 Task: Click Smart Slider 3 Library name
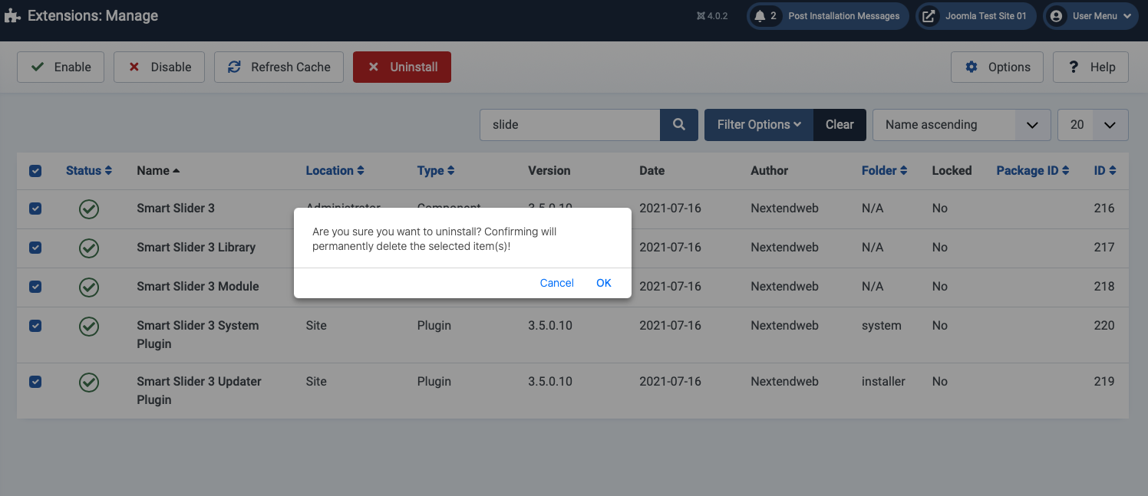[196, 247]
